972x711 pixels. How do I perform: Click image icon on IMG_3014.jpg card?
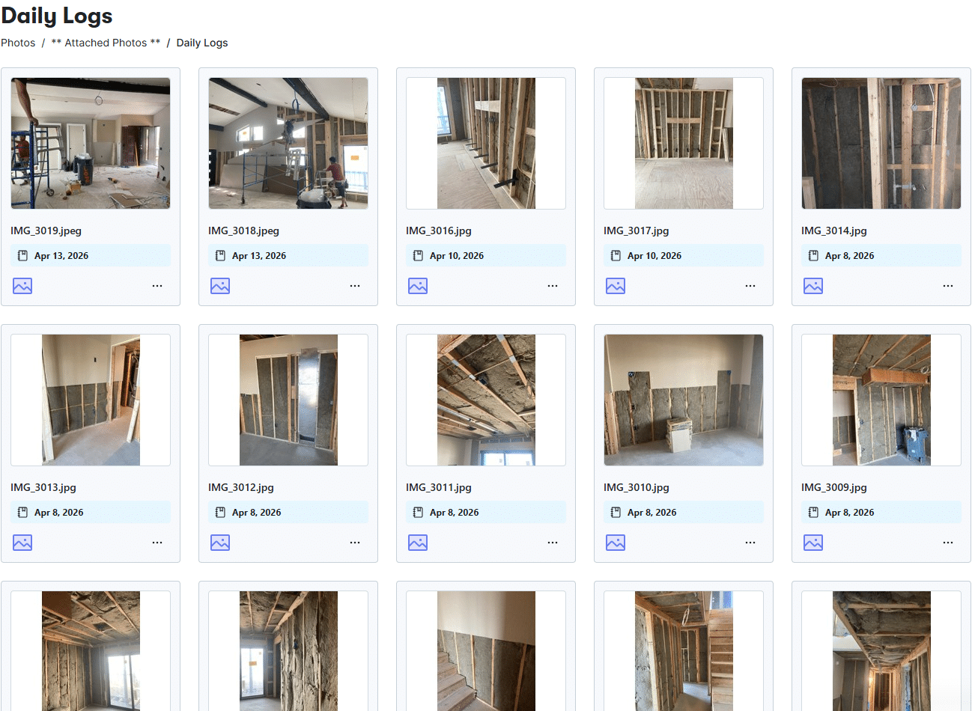pyautogui.click(x=813, y=286)
